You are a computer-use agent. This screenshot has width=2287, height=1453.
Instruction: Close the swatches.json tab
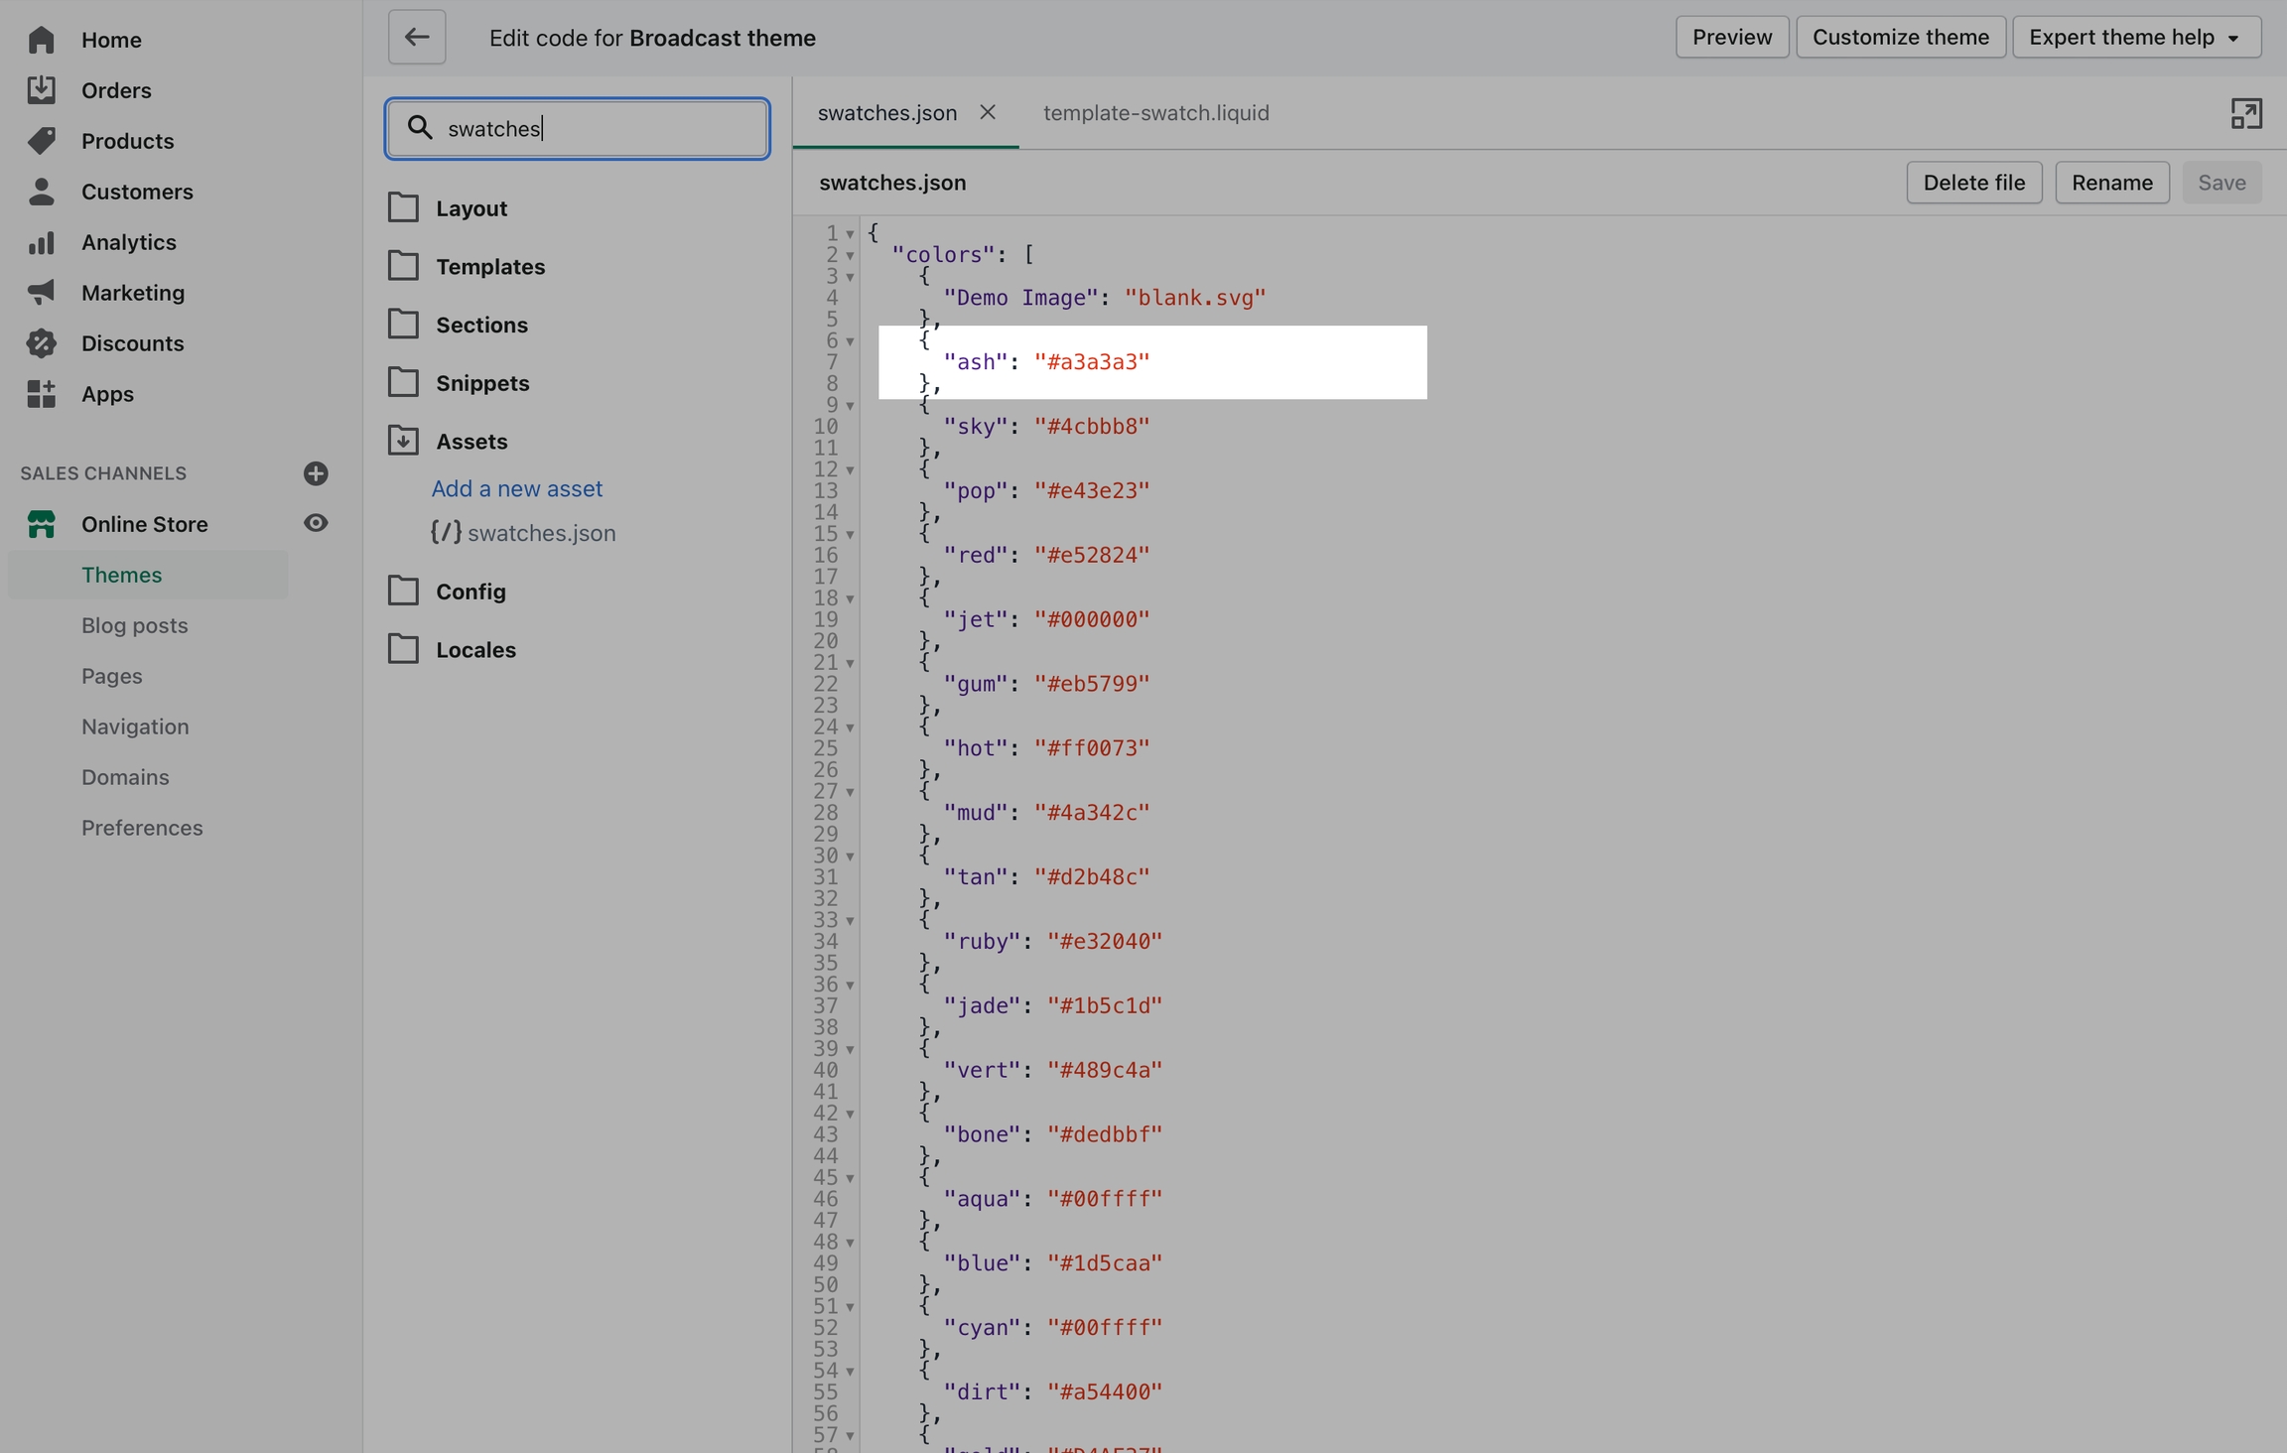(x=987, y=112)
